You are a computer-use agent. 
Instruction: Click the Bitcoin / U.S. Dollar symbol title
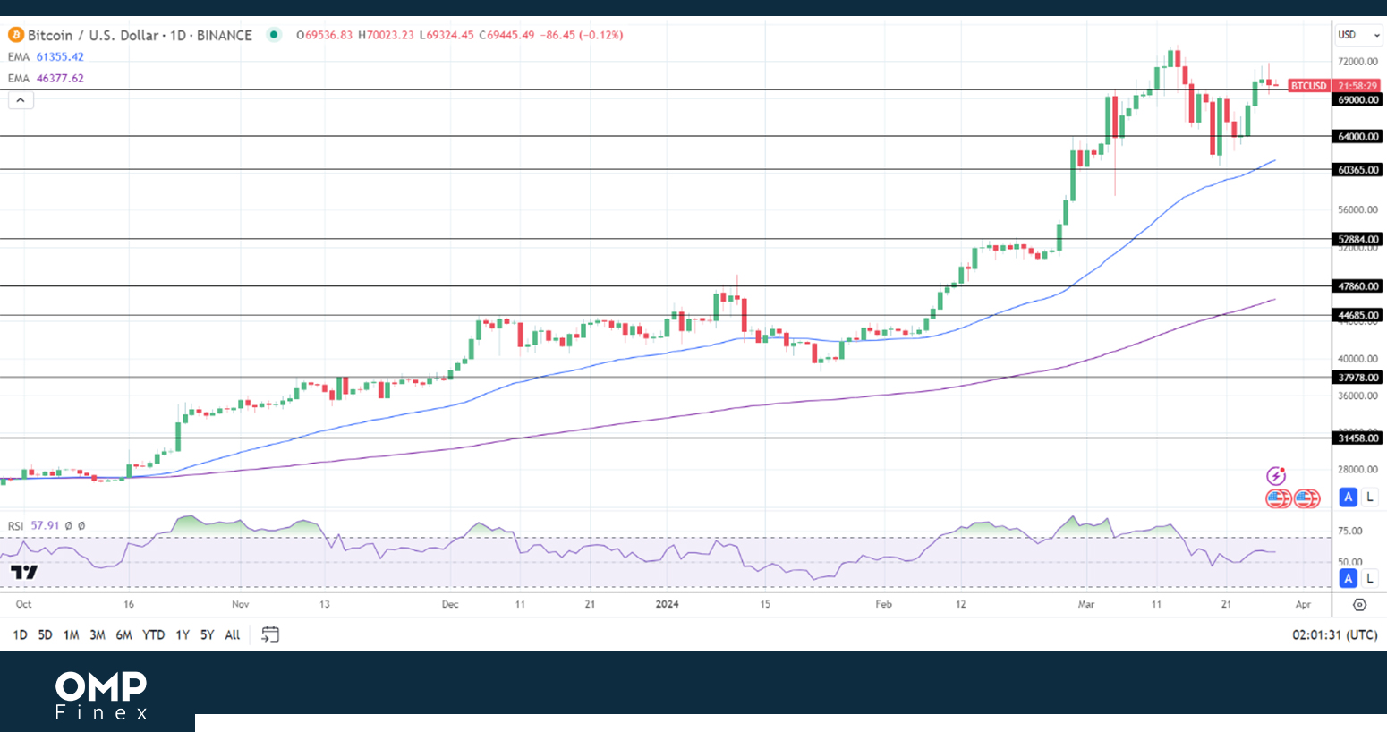coord(140,35)
